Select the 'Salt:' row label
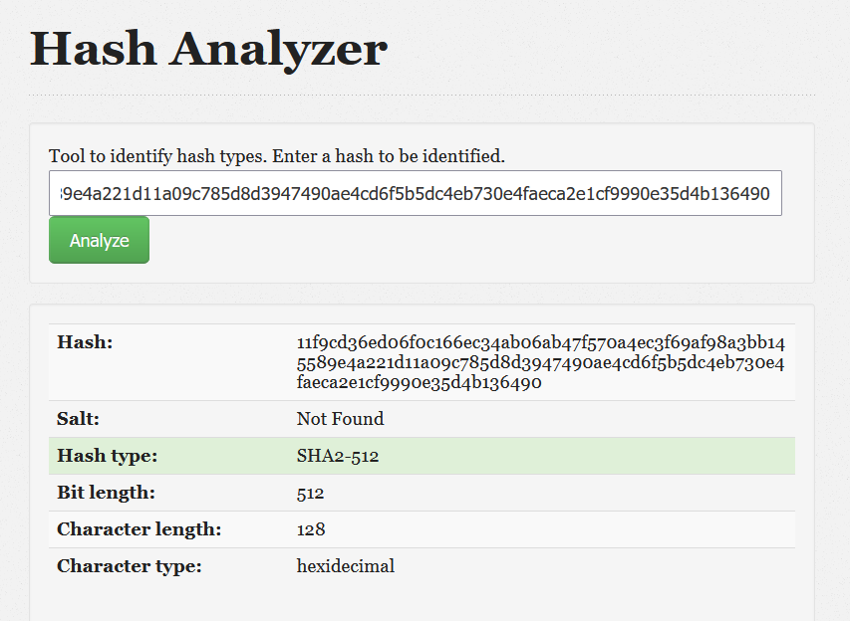The image size is (850, 621). pos(79,419)
